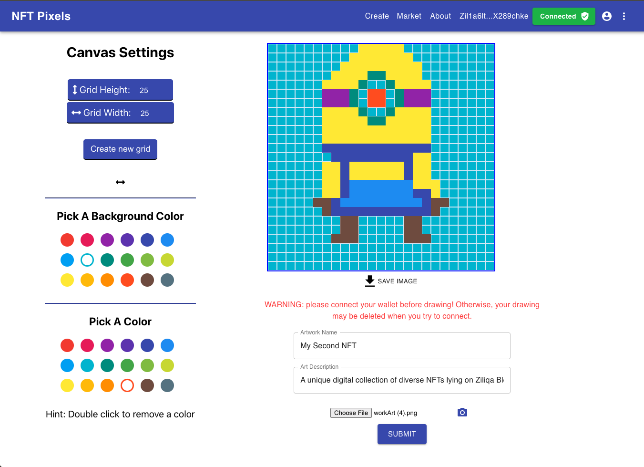Open the three-dot overflow menu in the navbar
Image resolution: width=644 pixels, height=467 pixels.
(x=624, y=16)
